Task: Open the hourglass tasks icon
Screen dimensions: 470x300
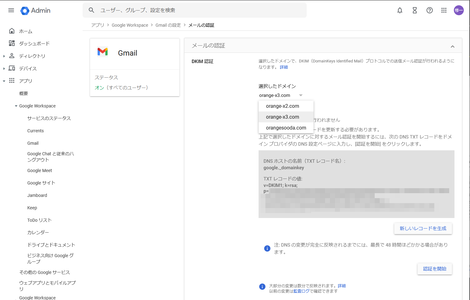Action: click(415, 10)
